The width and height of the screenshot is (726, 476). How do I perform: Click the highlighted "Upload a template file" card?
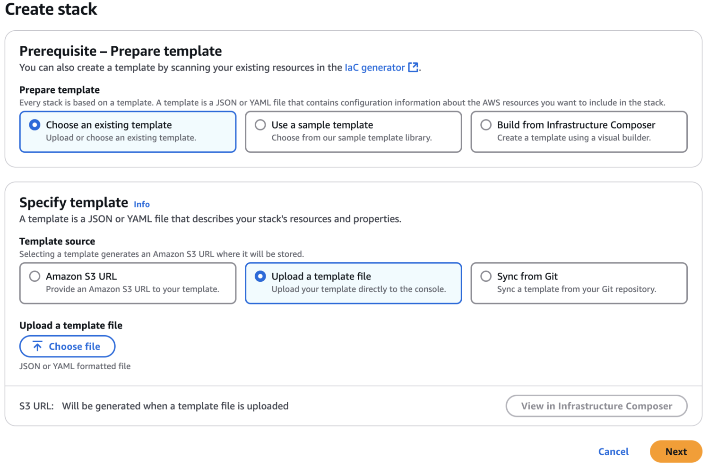point(353,283)
